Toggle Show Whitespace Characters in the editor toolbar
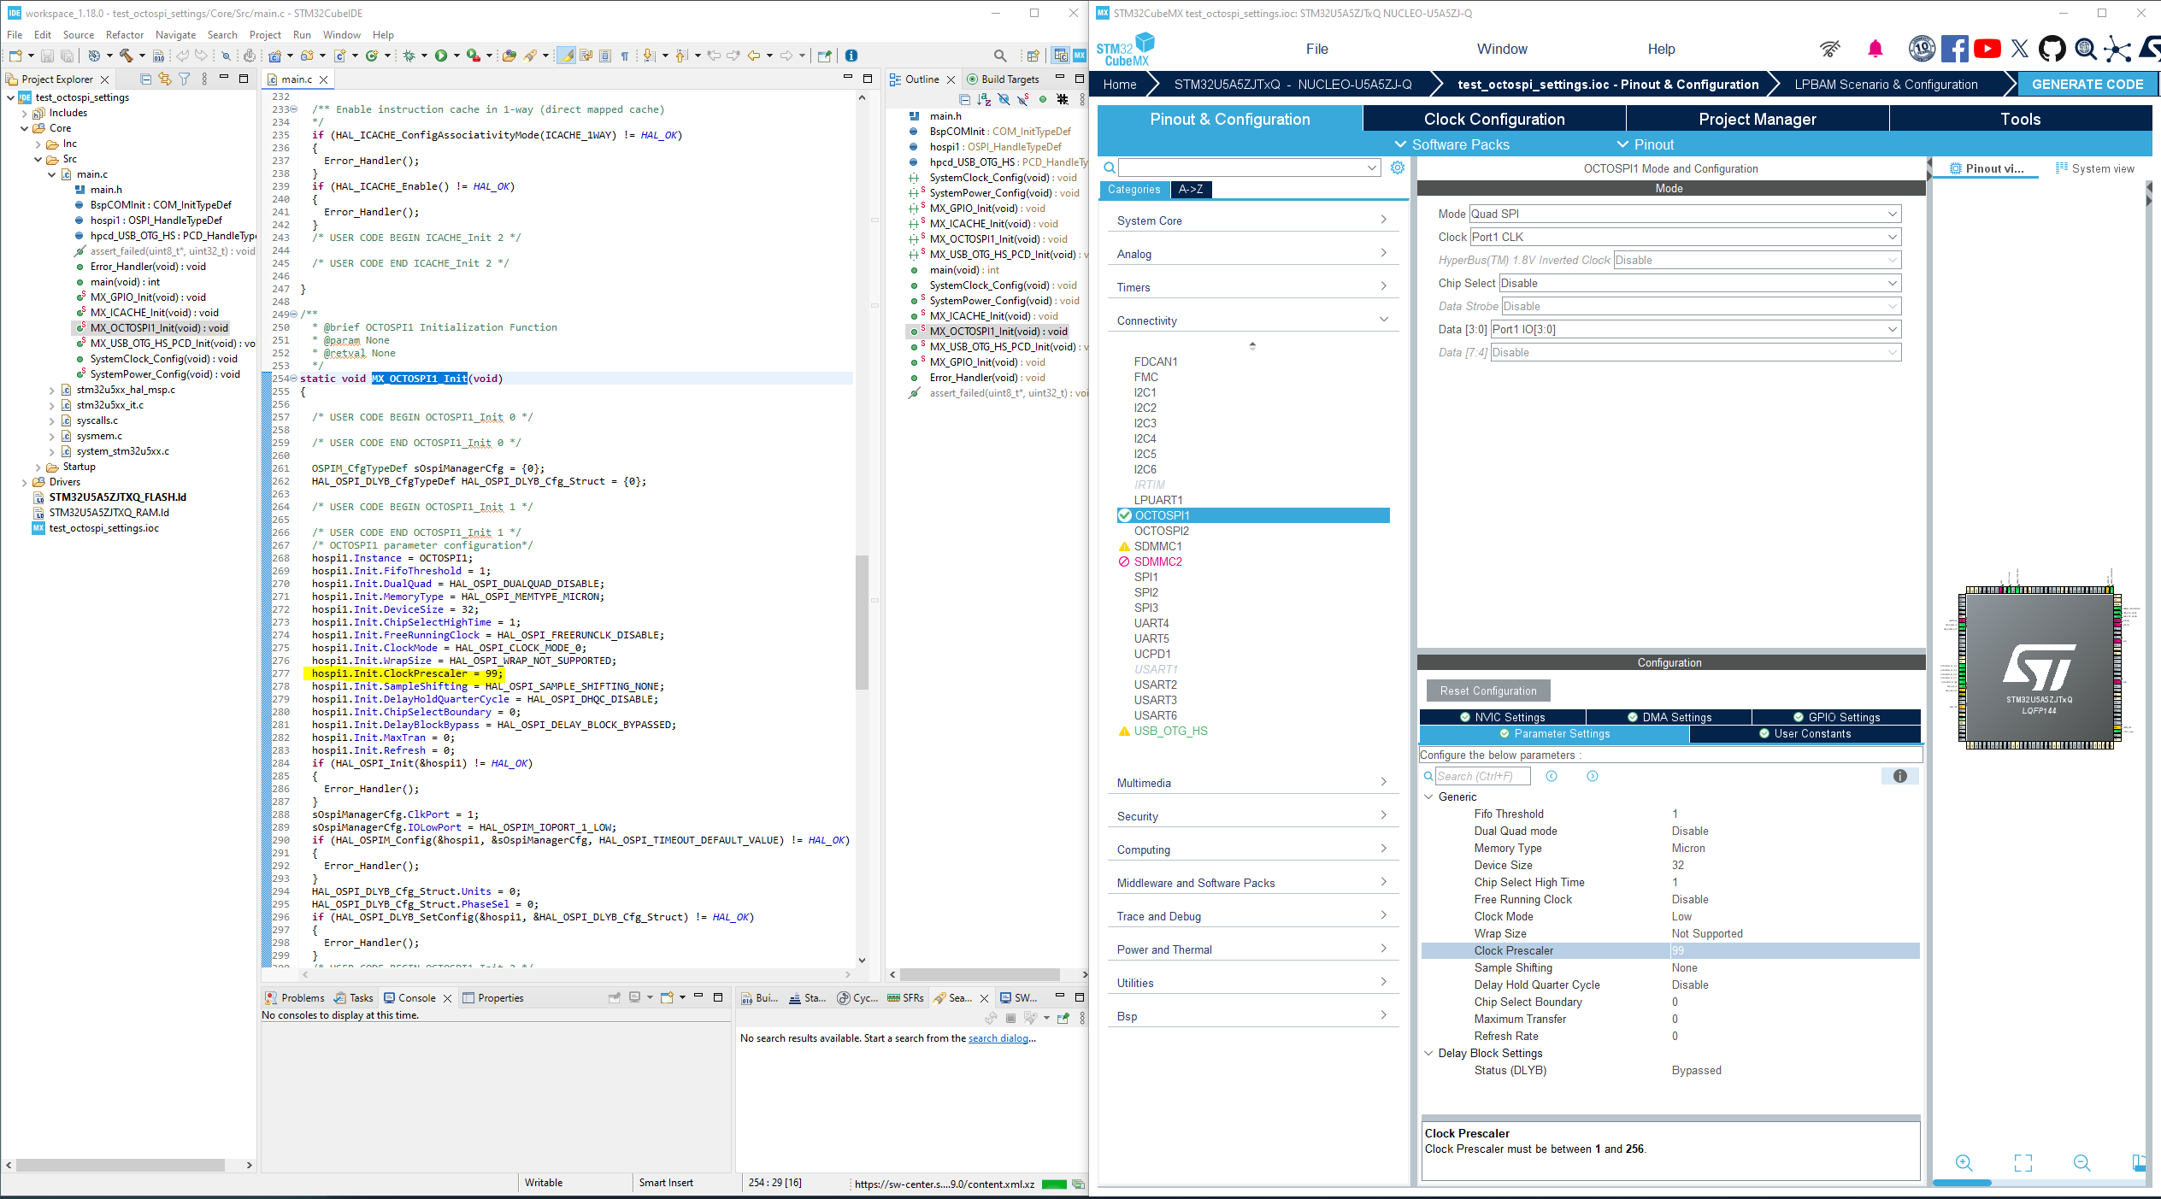 625,56
